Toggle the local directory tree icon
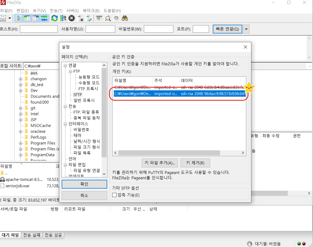The image size is (313, 247). point(27,18)
